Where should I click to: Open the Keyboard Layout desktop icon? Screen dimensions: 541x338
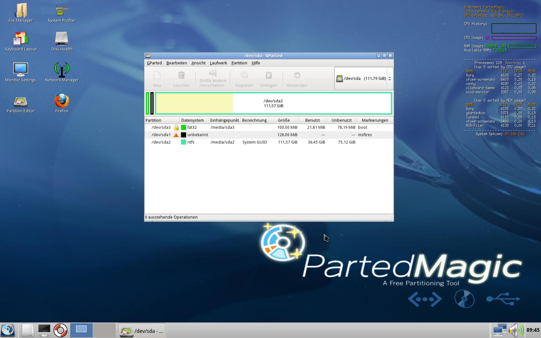click(21, 42)
